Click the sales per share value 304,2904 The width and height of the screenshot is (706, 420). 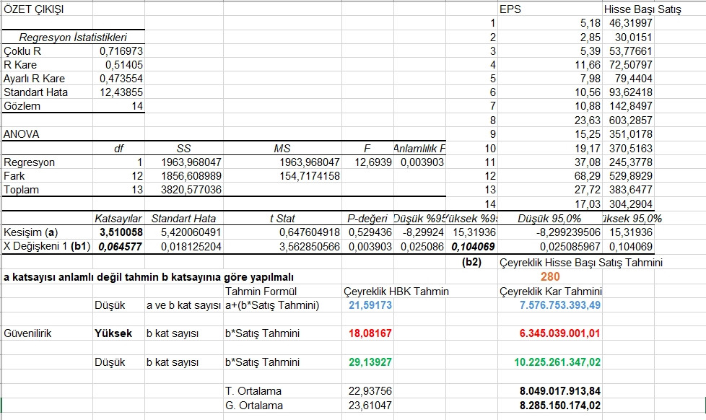click(x=631, y=204)
